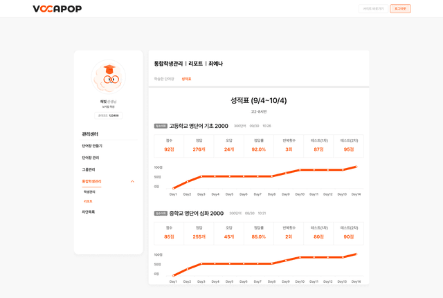Click the code box showing 123456
443x298 pixels.
click(x=109, y=115)
